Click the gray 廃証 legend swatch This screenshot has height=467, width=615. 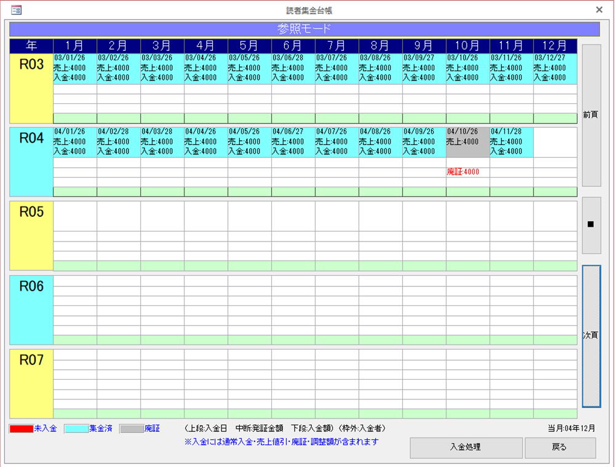(x=132, y=429)
